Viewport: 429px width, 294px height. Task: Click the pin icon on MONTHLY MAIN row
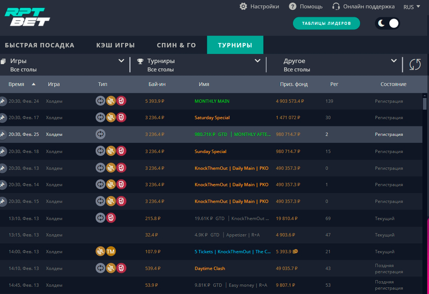(x=2, y=101)
